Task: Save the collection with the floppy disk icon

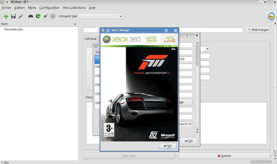Action: [x=13, y=16]
